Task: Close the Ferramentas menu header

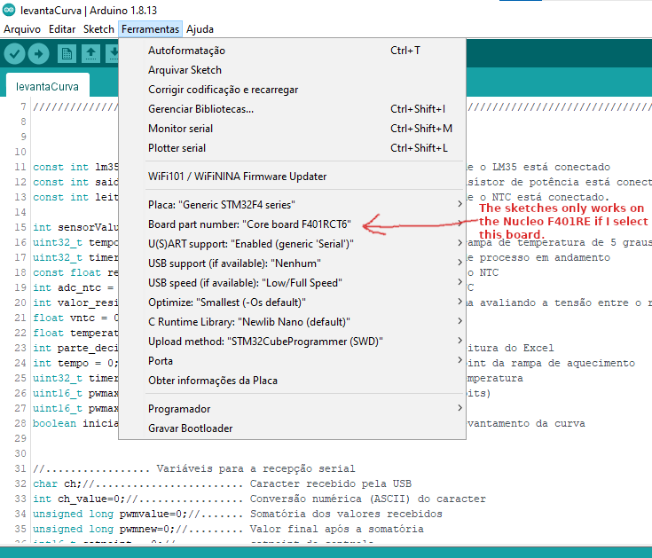Action: (150, 29)
